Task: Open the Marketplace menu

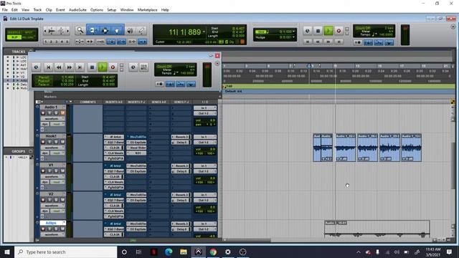Action: [x=147, y=9]
